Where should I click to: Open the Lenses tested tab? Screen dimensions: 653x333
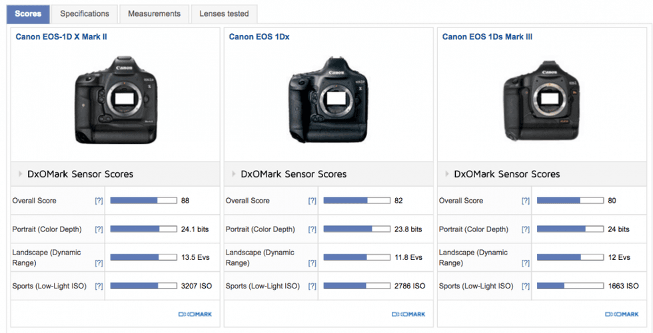224,14
